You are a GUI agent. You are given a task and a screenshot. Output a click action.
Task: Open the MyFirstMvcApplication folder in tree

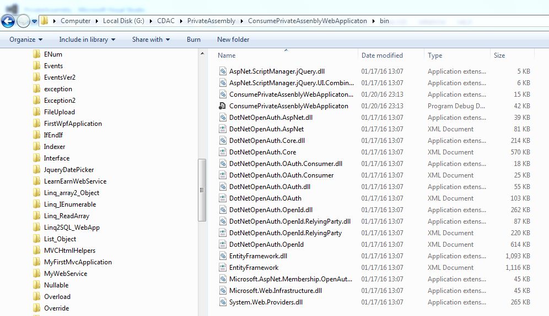tap(72, 262)
